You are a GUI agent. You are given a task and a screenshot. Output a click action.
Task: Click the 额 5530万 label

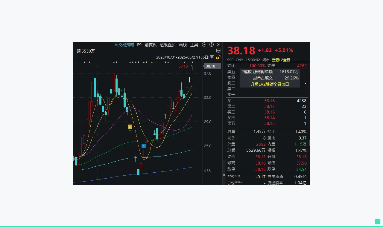pos(86,51)
